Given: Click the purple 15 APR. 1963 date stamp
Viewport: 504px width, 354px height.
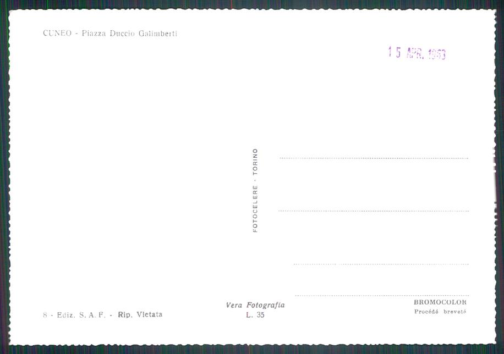Looking at the screenshot, I should click(417, 53).
